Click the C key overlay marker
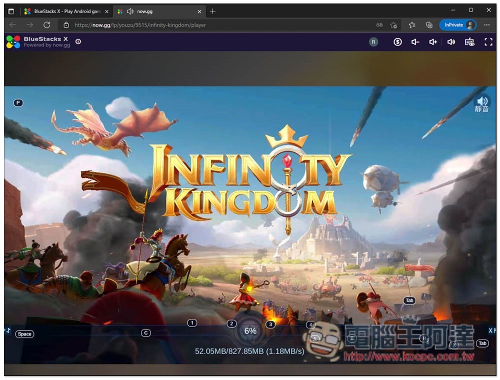This screenshot has width=500, height=380. (145, 333)
